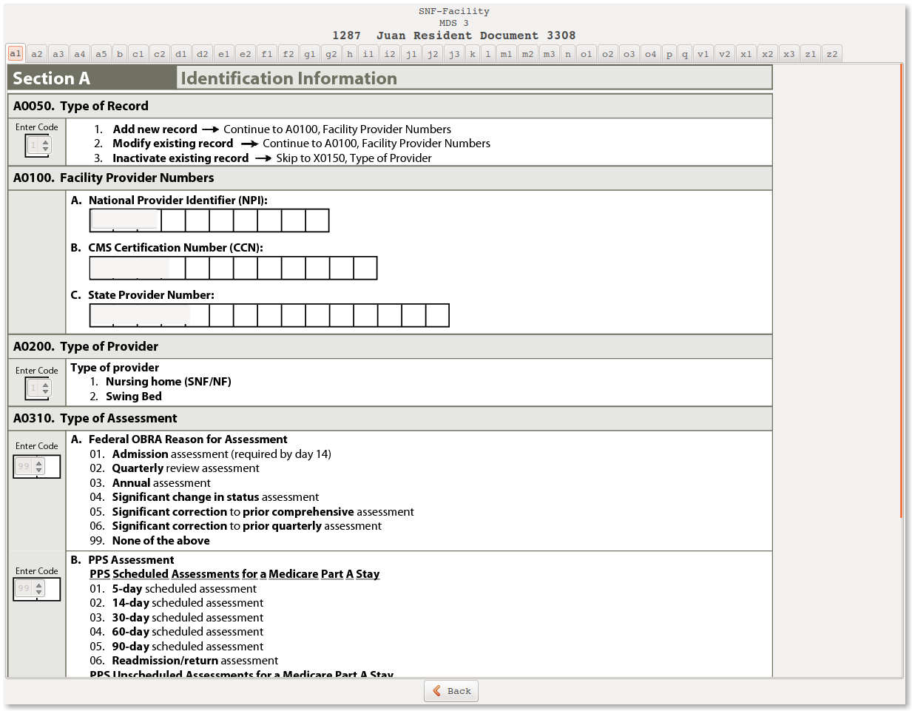Switch to tab f1
The height and width of the screenshot is (711, 912).
pos(267,54)
